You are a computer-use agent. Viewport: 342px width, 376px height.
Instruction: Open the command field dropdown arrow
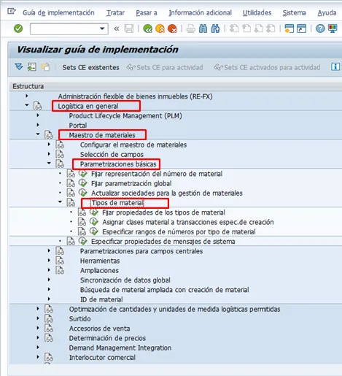coord(102,28)
